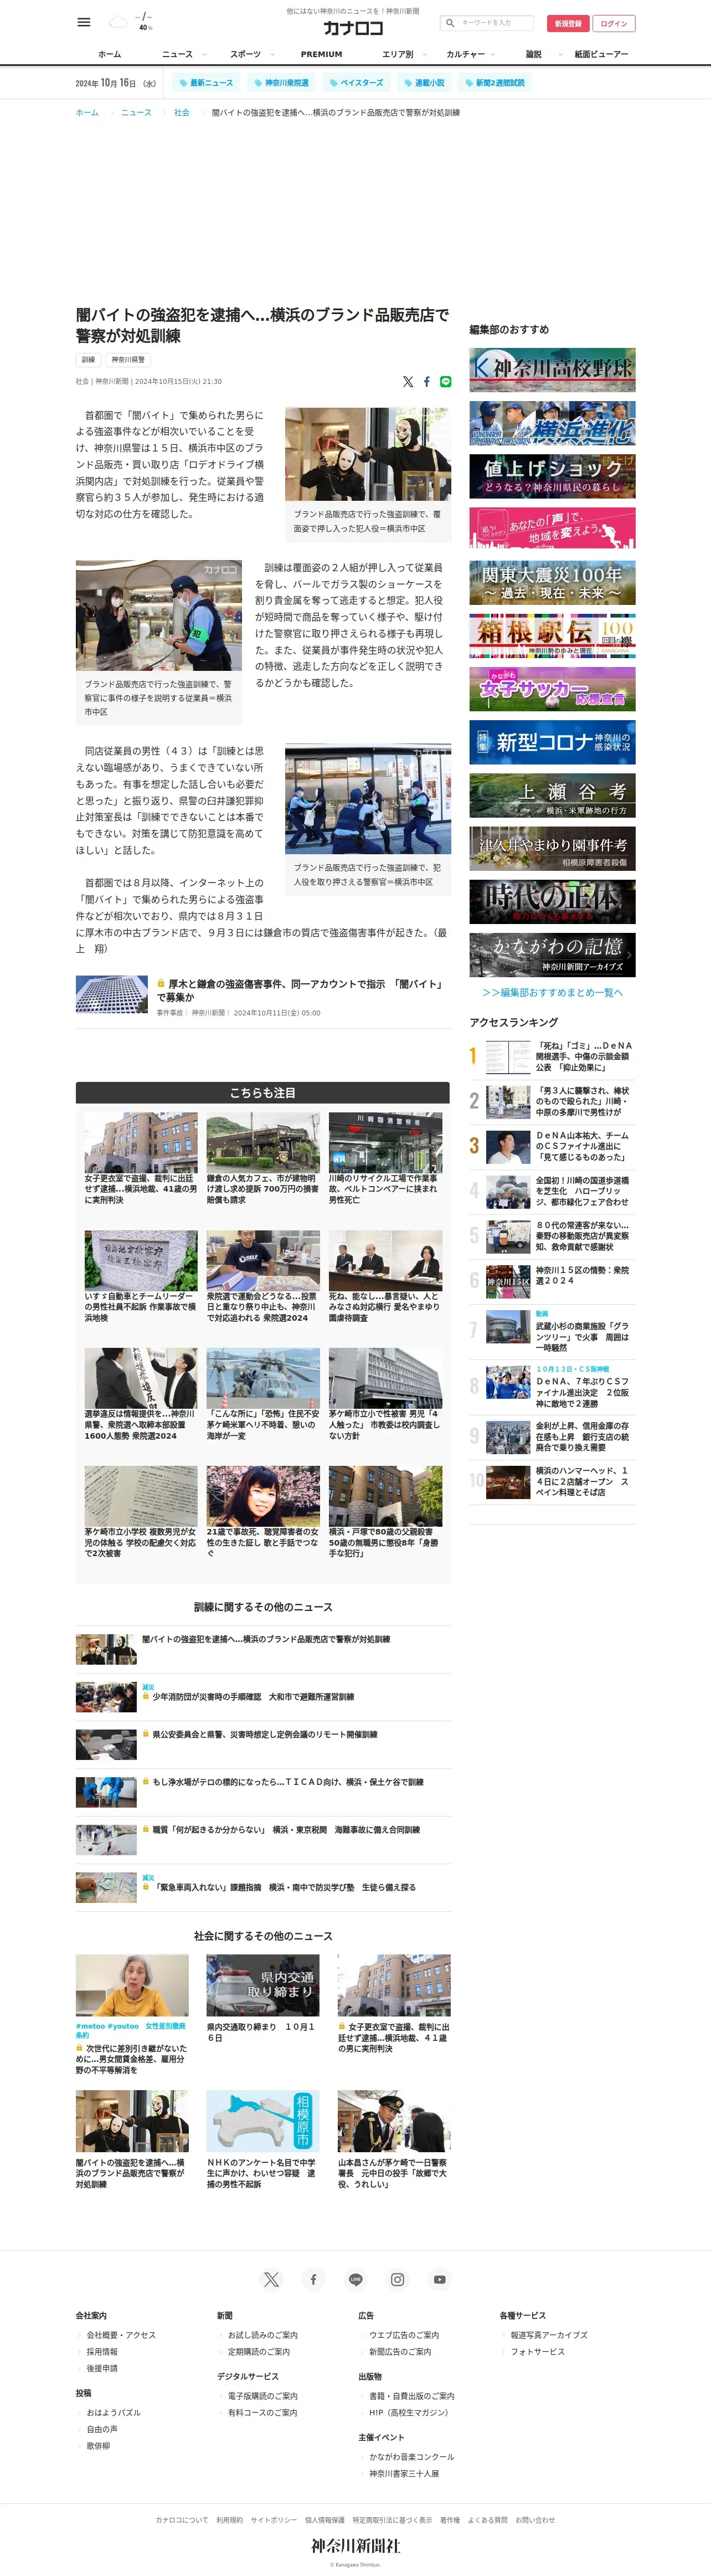Viewport: 711px width, 2576px height.
Task: Open the 新型コロナ banner
Action: click(x=552, y=742)
